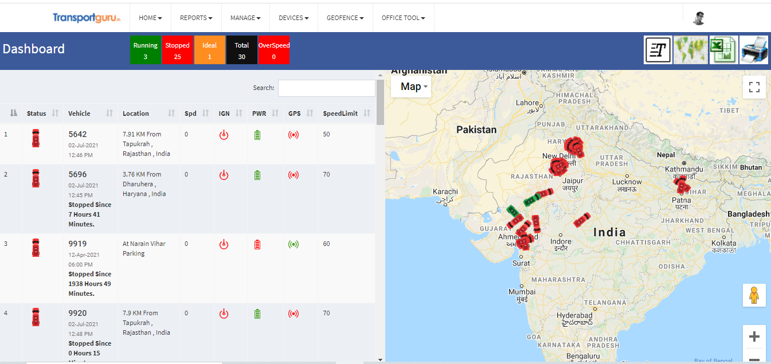Click the Street View pegman icon
The width and height of the screenshot is (771, 364).
[754, 295]
